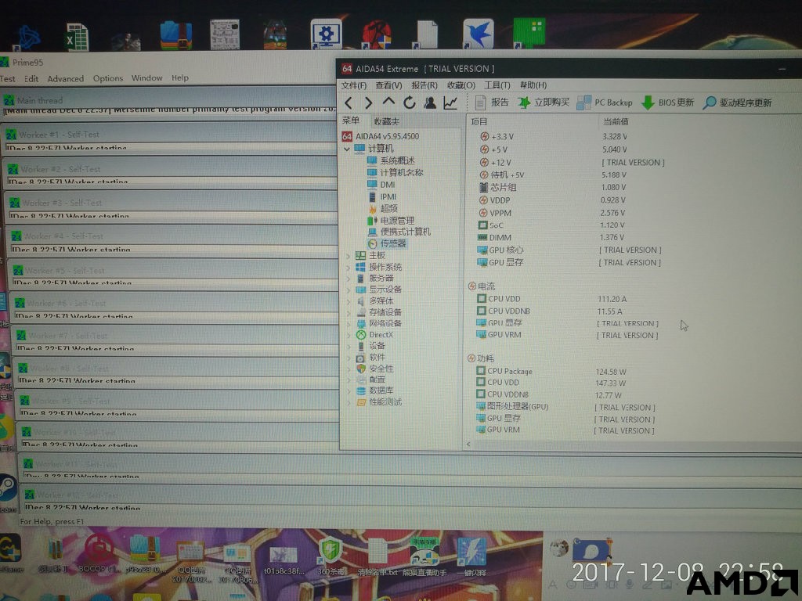The width and height of the screenshot is (802, 601).
Task: Open the Excel desktop icon
Action: point(78,38)
